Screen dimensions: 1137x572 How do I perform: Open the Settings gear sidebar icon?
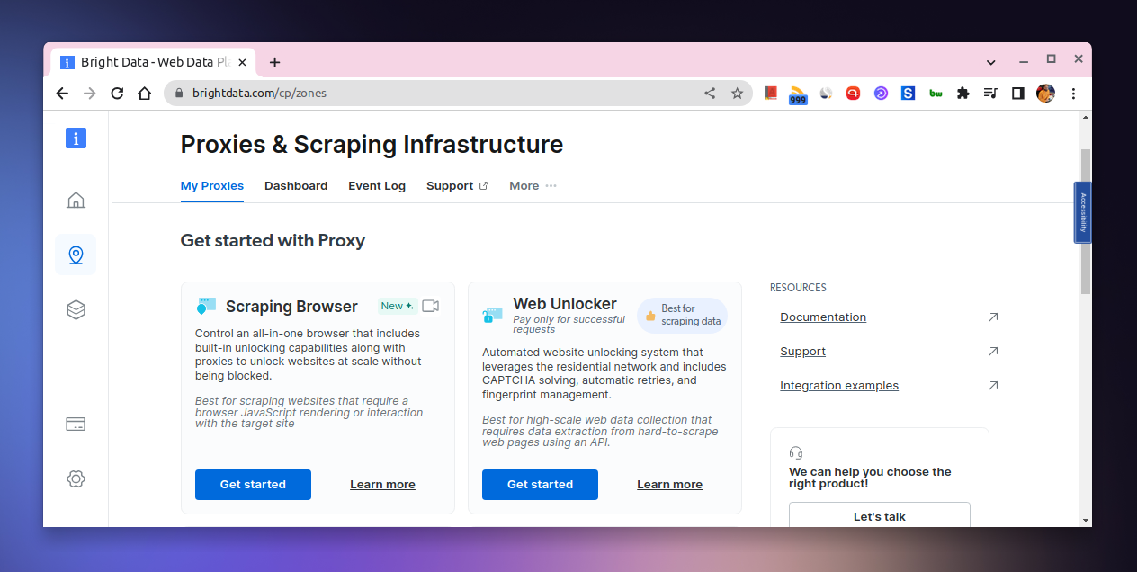(76, 479)
